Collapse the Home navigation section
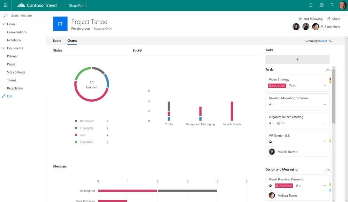This screenshot has width=348, height=202. pyautogui.click(x=3, y=24)
